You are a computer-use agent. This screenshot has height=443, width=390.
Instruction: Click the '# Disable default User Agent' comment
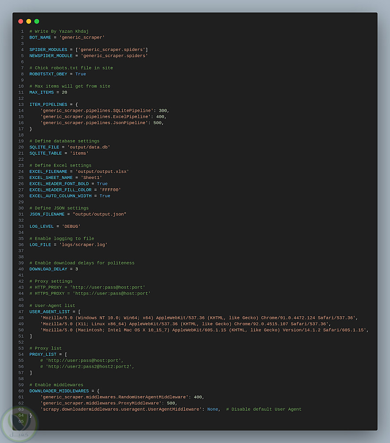(264, 409)
